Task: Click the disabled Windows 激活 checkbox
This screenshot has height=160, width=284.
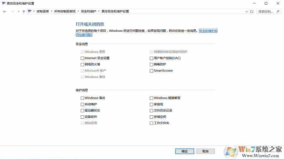Action: (82, 77)
